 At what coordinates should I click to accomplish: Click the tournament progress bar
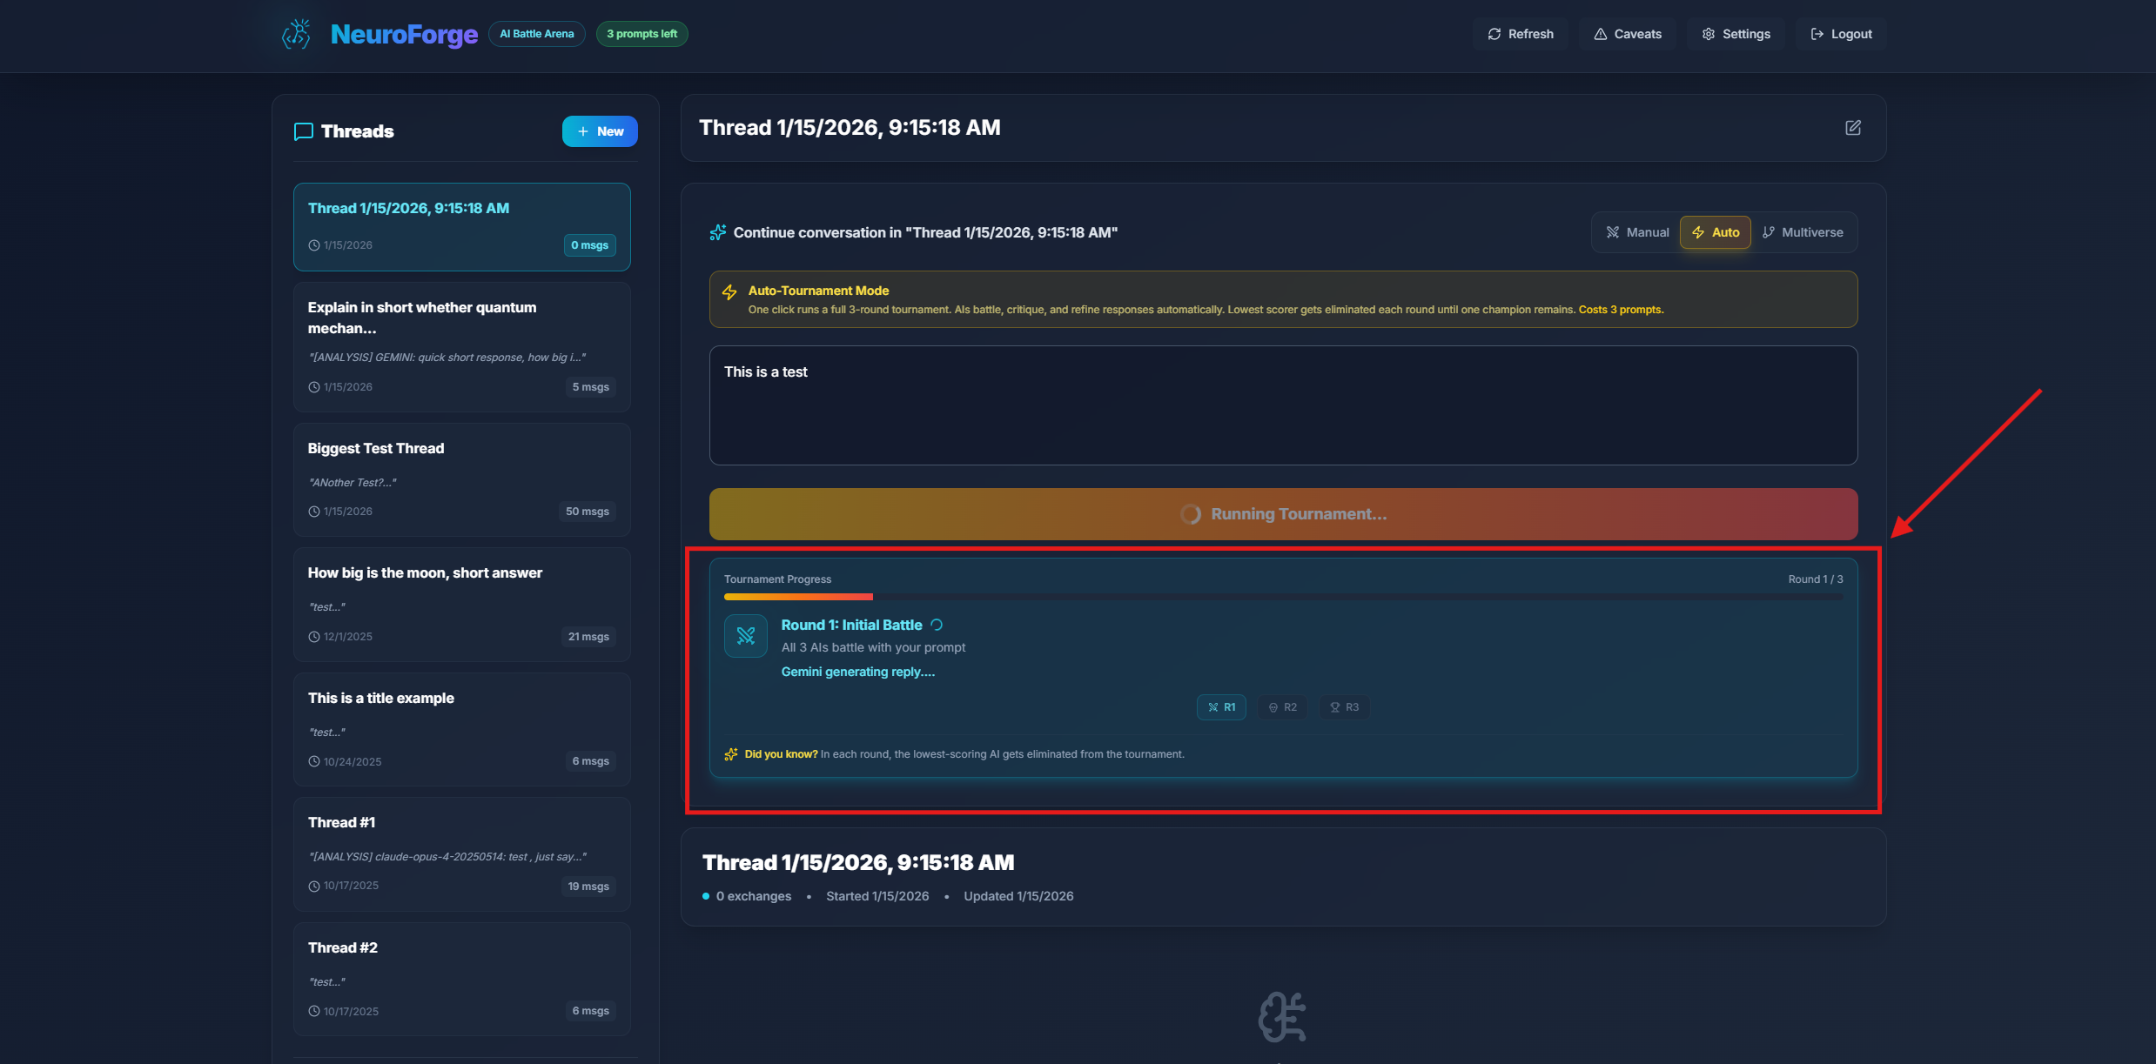[x=1283, y=597]
